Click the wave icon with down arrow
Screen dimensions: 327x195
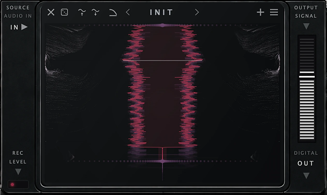[95, 12]
